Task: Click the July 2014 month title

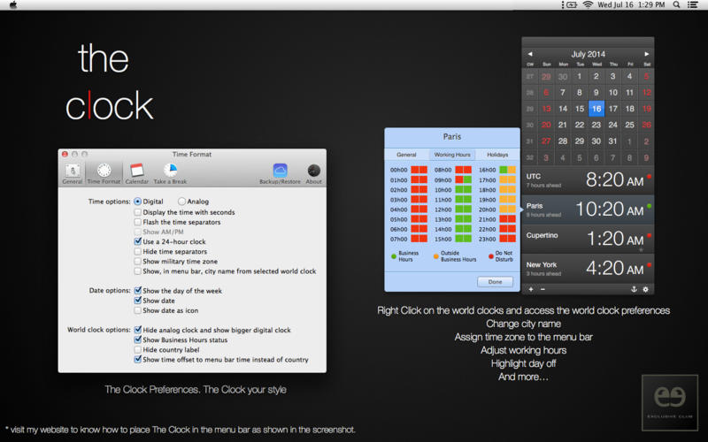Action: (588, 54)
